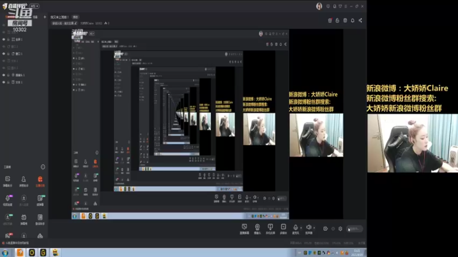Viewport: 458px width, 257px height.
Task: Open the room manager assistant tool
Action: click(x=23, y=181)
